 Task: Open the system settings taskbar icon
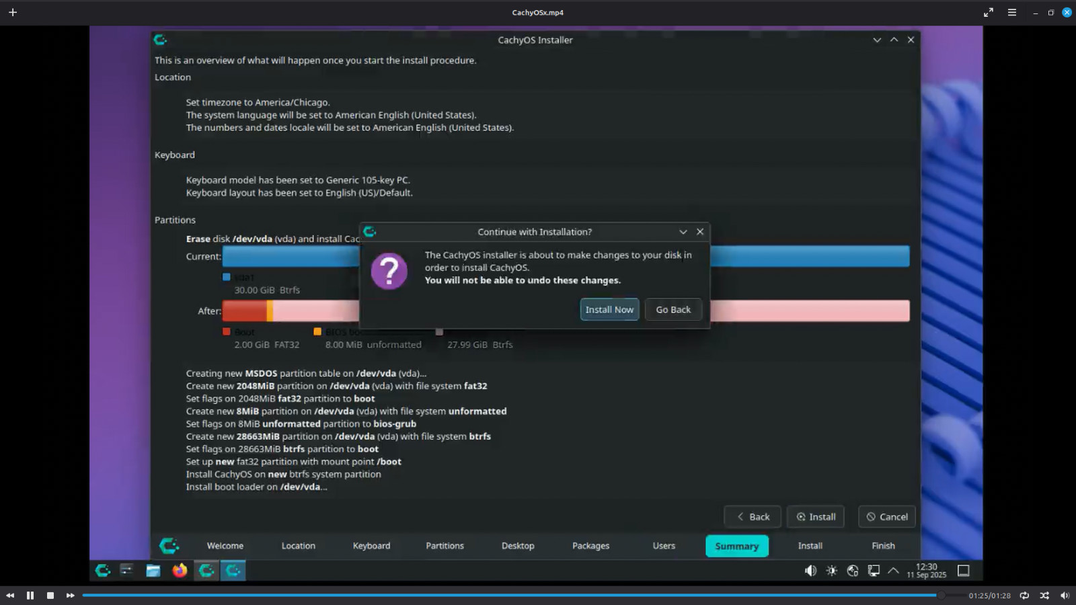(126, 571)
